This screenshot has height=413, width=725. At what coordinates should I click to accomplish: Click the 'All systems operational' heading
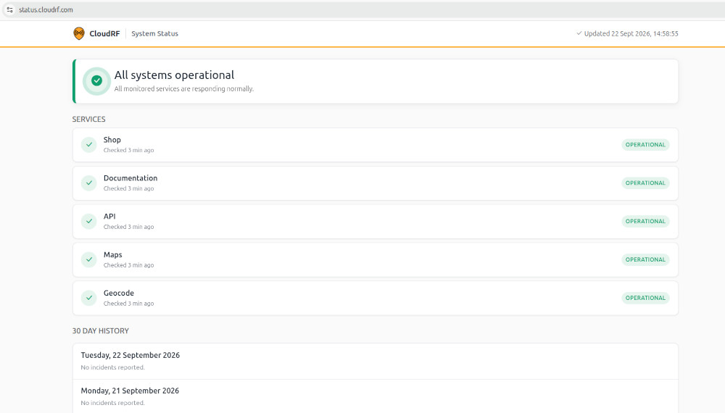pos(174,75)
